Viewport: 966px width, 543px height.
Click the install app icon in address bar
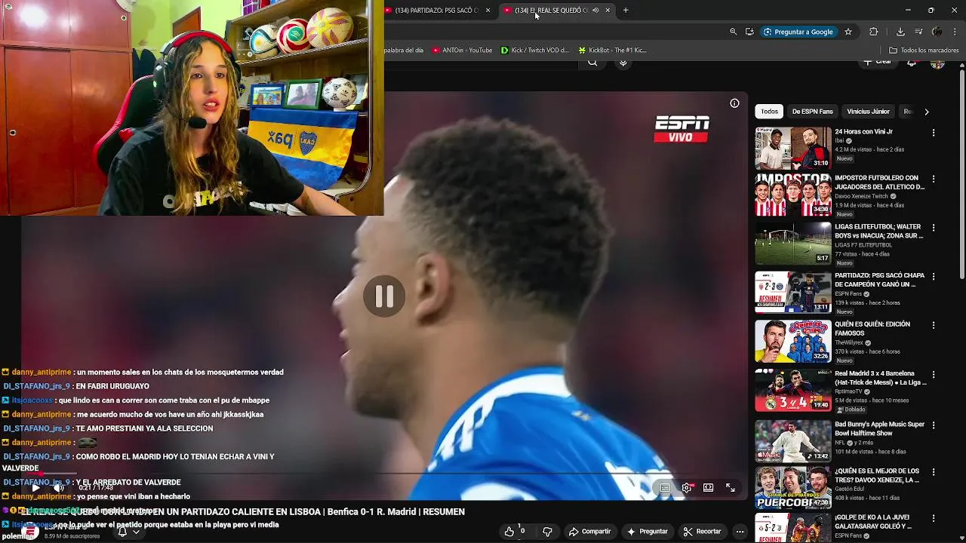749,32
